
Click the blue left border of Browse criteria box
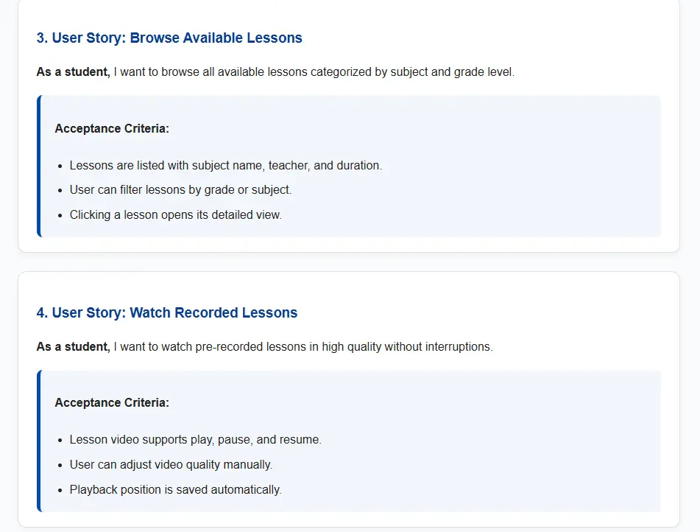coord(39,166)
